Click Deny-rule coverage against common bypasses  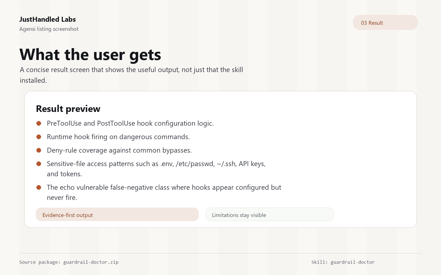119,150
